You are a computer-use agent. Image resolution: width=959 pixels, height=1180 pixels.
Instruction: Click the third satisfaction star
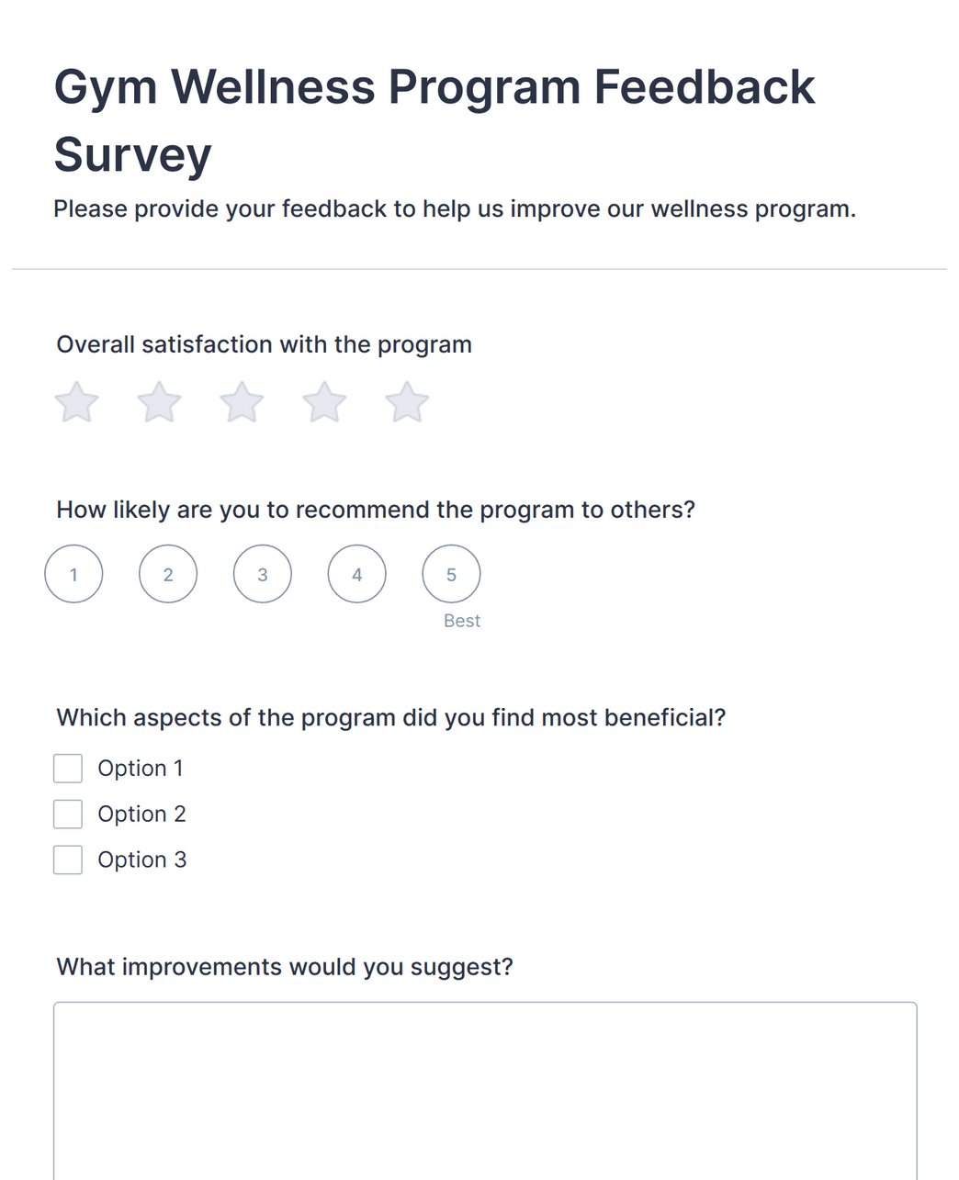point(242,402)
